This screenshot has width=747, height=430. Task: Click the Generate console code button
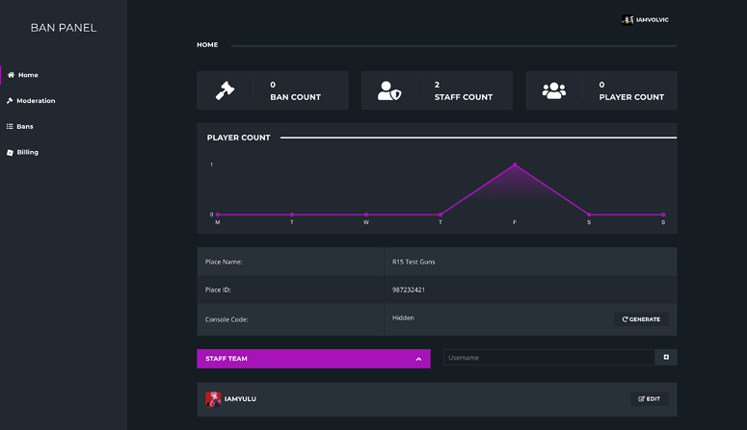tap(641, 319)
